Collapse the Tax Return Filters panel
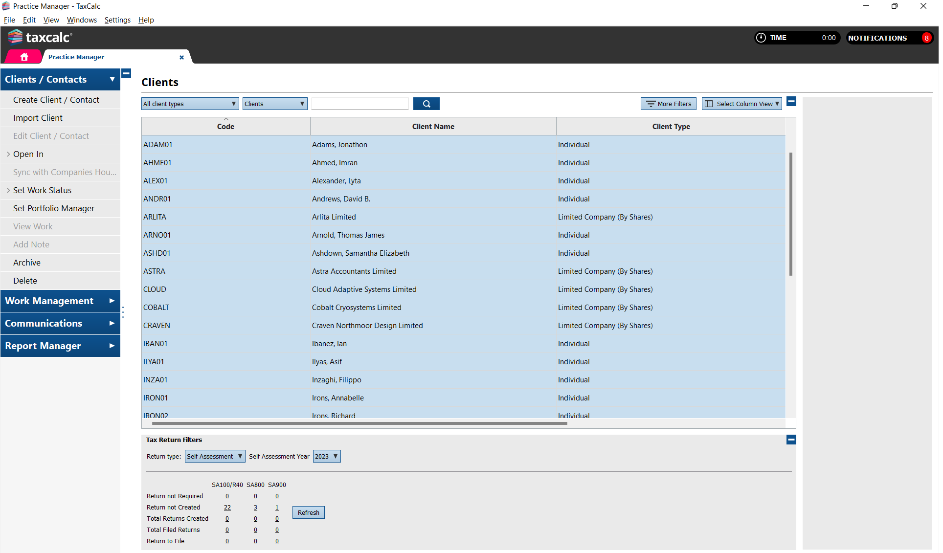Image resolution: width=943 pixels, height=553 pixels. pos(791,440)
